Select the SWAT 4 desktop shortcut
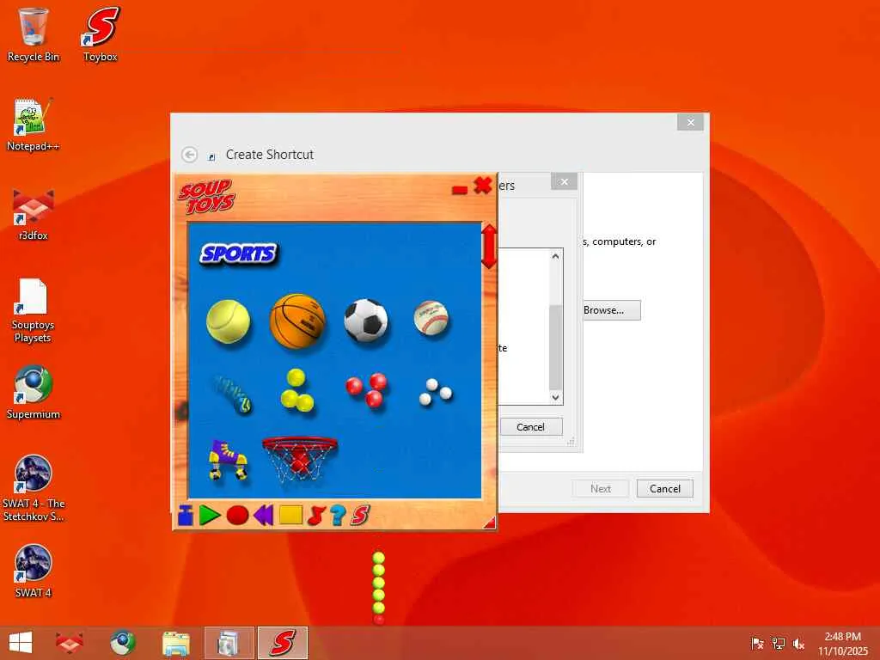This screenshot has height=660, width=880. [33, 571]
